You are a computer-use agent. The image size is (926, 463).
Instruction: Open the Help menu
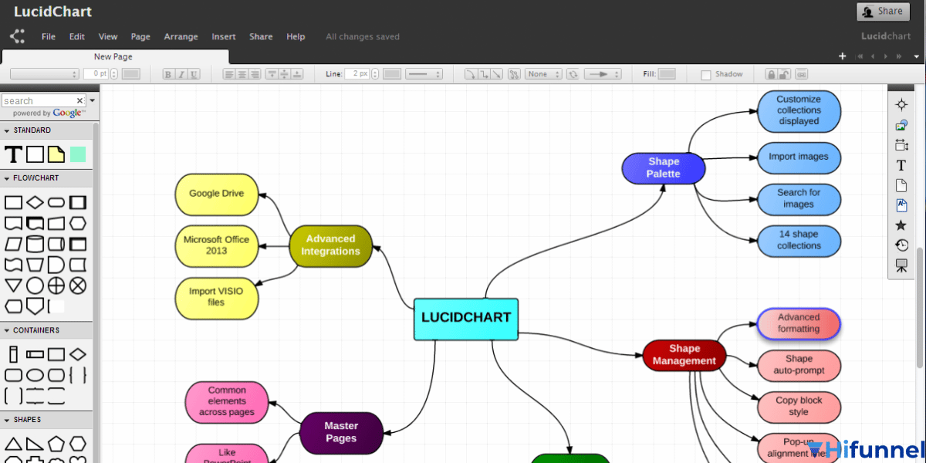coord(296,36)
